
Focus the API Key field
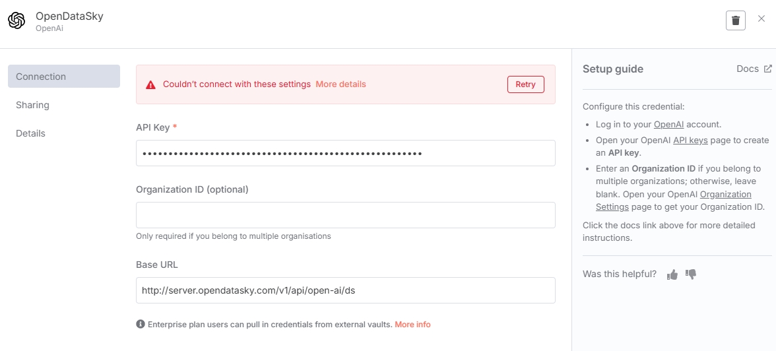click(x=346, y=153)
